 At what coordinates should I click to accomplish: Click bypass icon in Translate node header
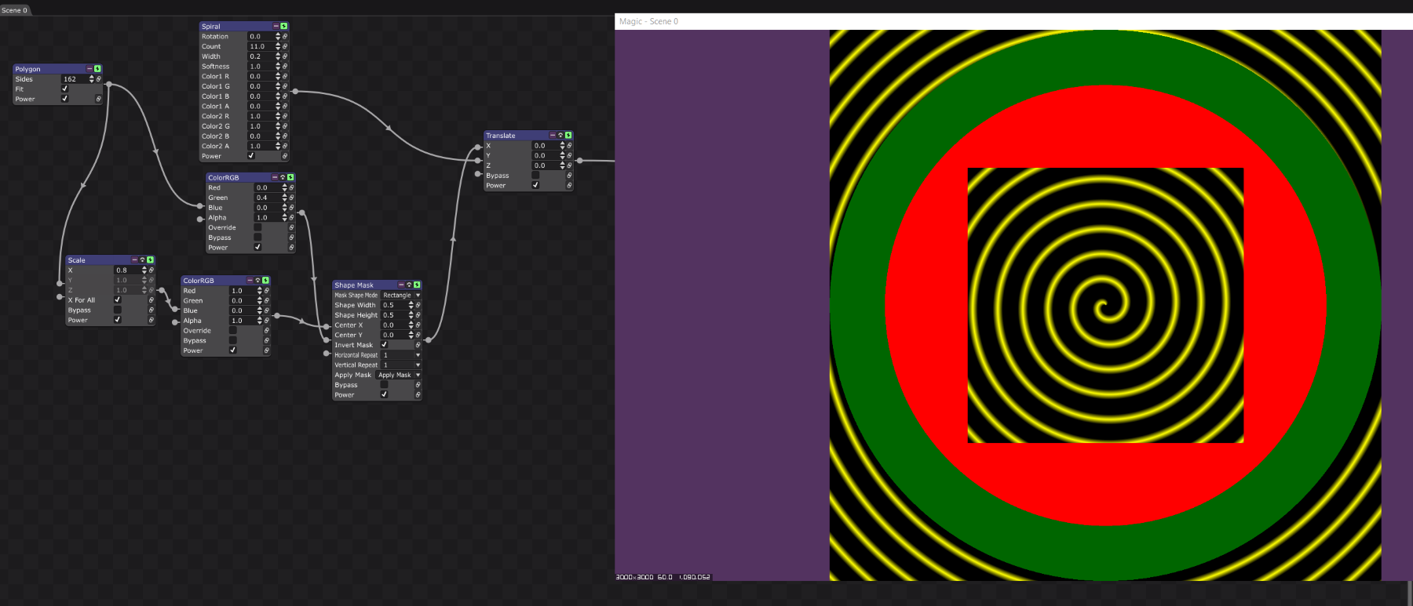point(560,135)
